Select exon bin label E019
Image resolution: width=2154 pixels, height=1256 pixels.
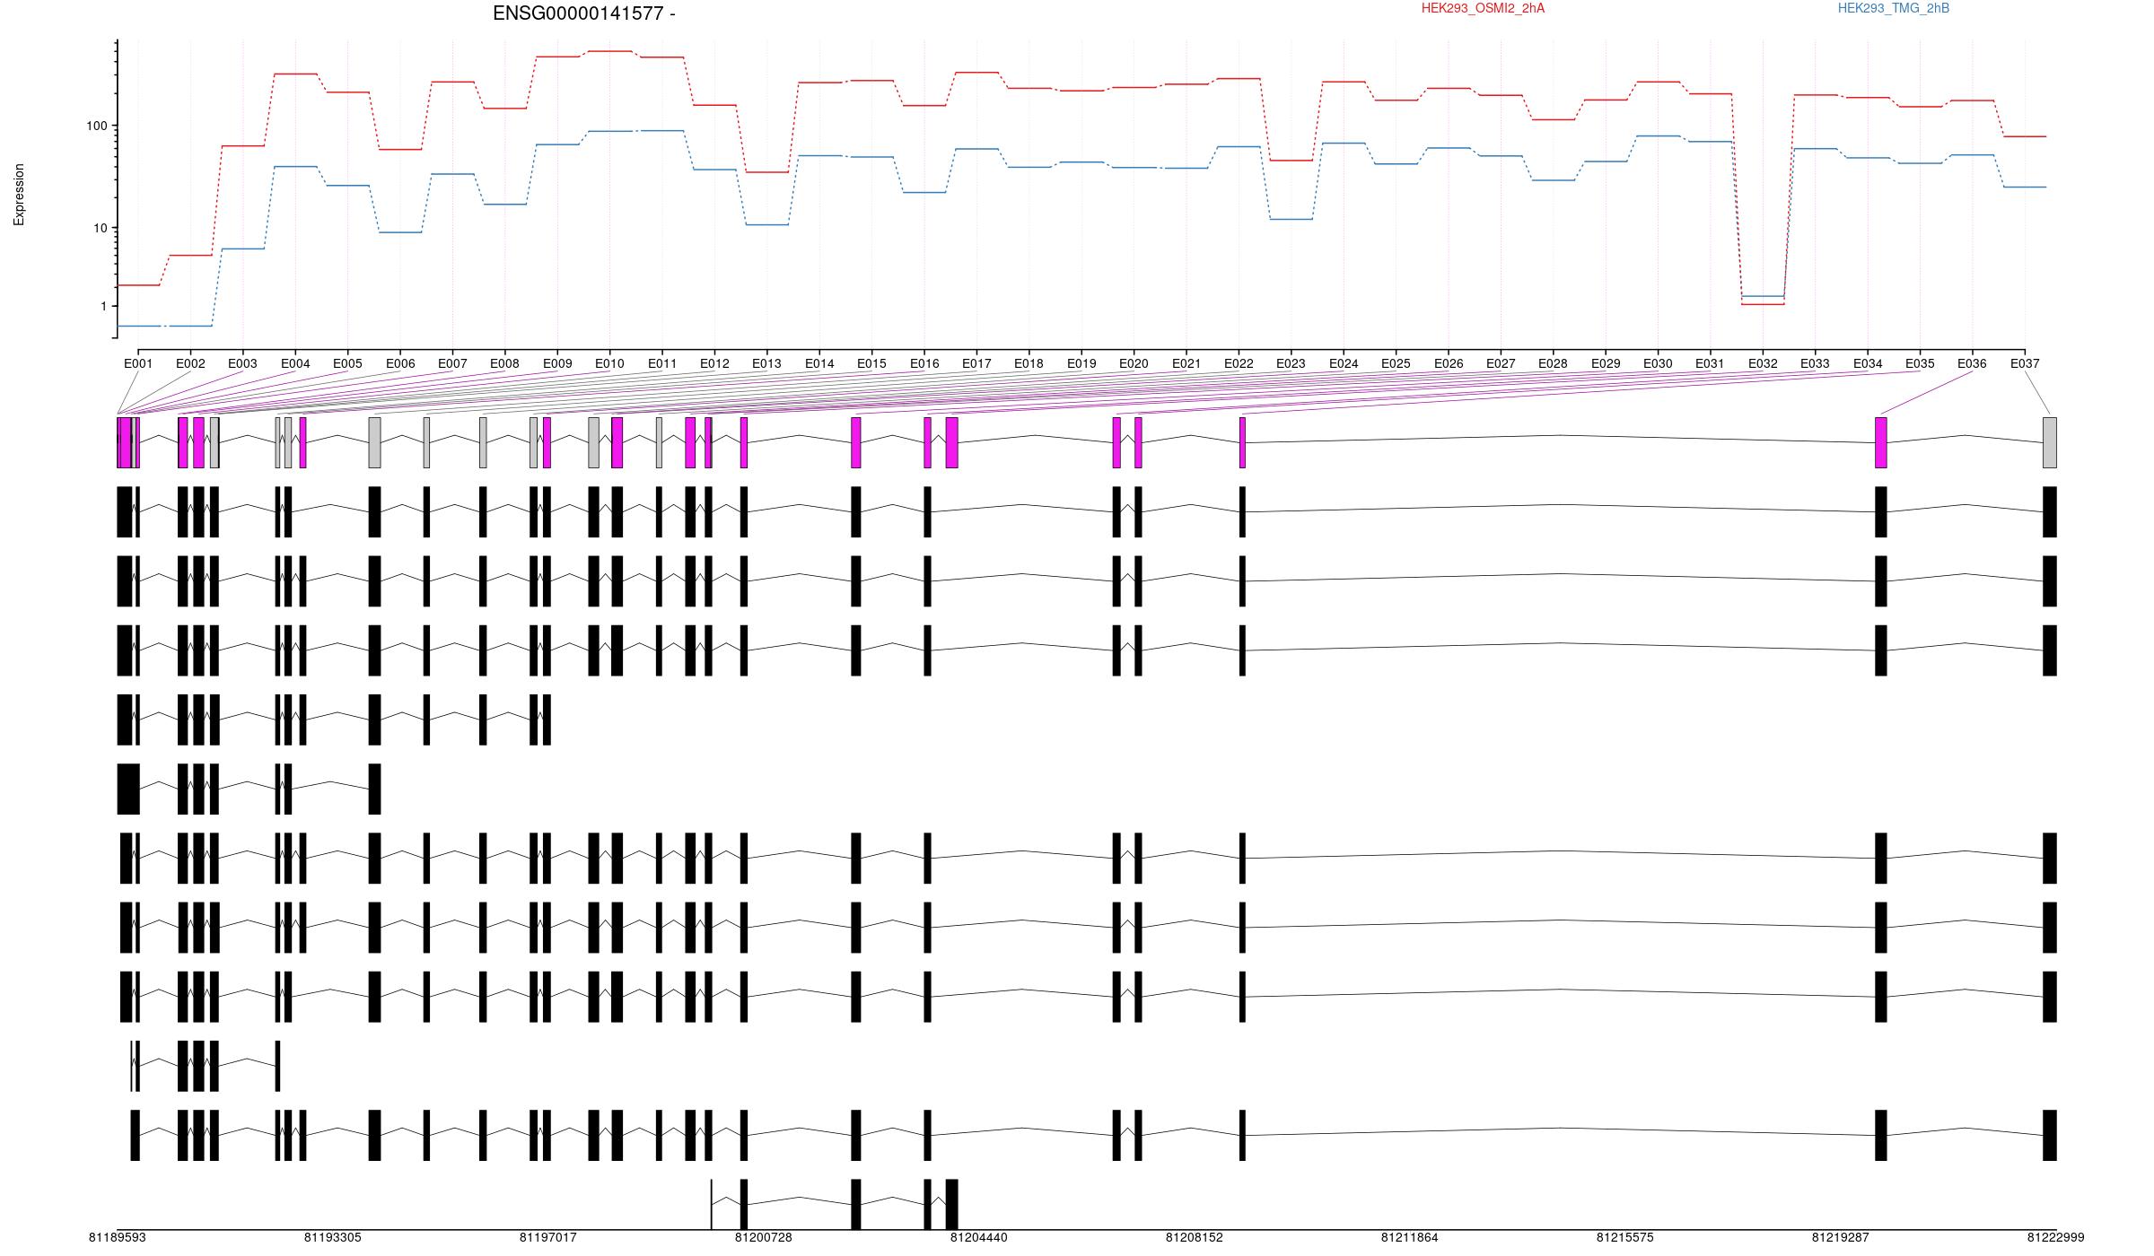[1081, 363]
